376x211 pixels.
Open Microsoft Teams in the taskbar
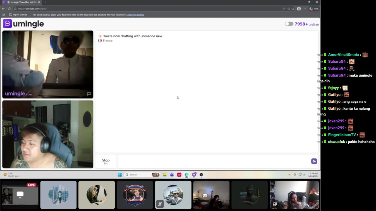[x=172, y=175]
